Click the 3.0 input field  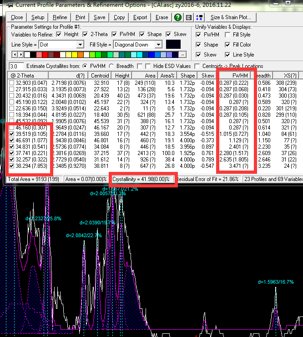point(16,66)
